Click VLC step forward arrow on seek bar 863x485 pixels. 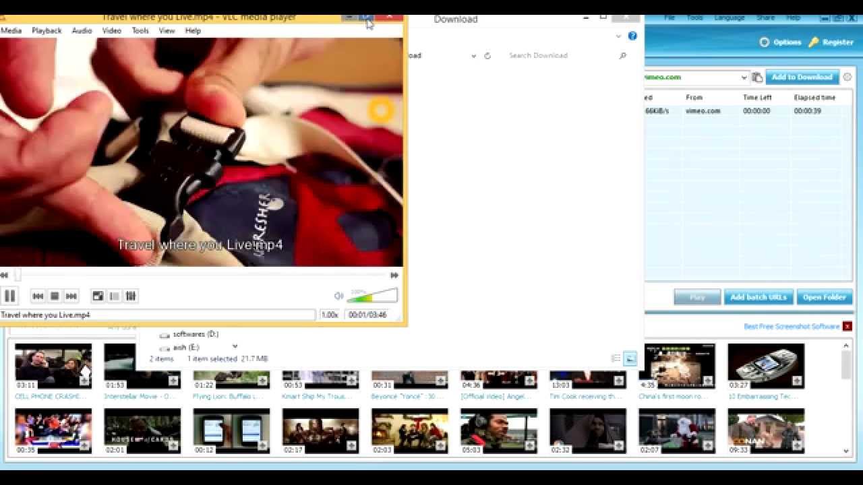click(x=394, y=275)
